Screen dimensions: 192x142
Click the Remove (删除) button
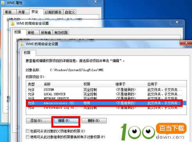coord(94,120)
